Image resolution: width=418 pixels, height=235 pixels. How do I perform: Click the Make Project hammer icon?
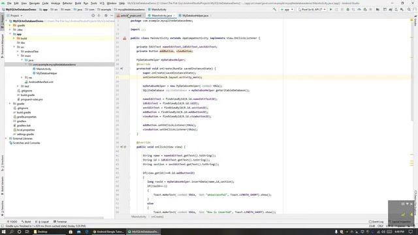pos(274,9)
